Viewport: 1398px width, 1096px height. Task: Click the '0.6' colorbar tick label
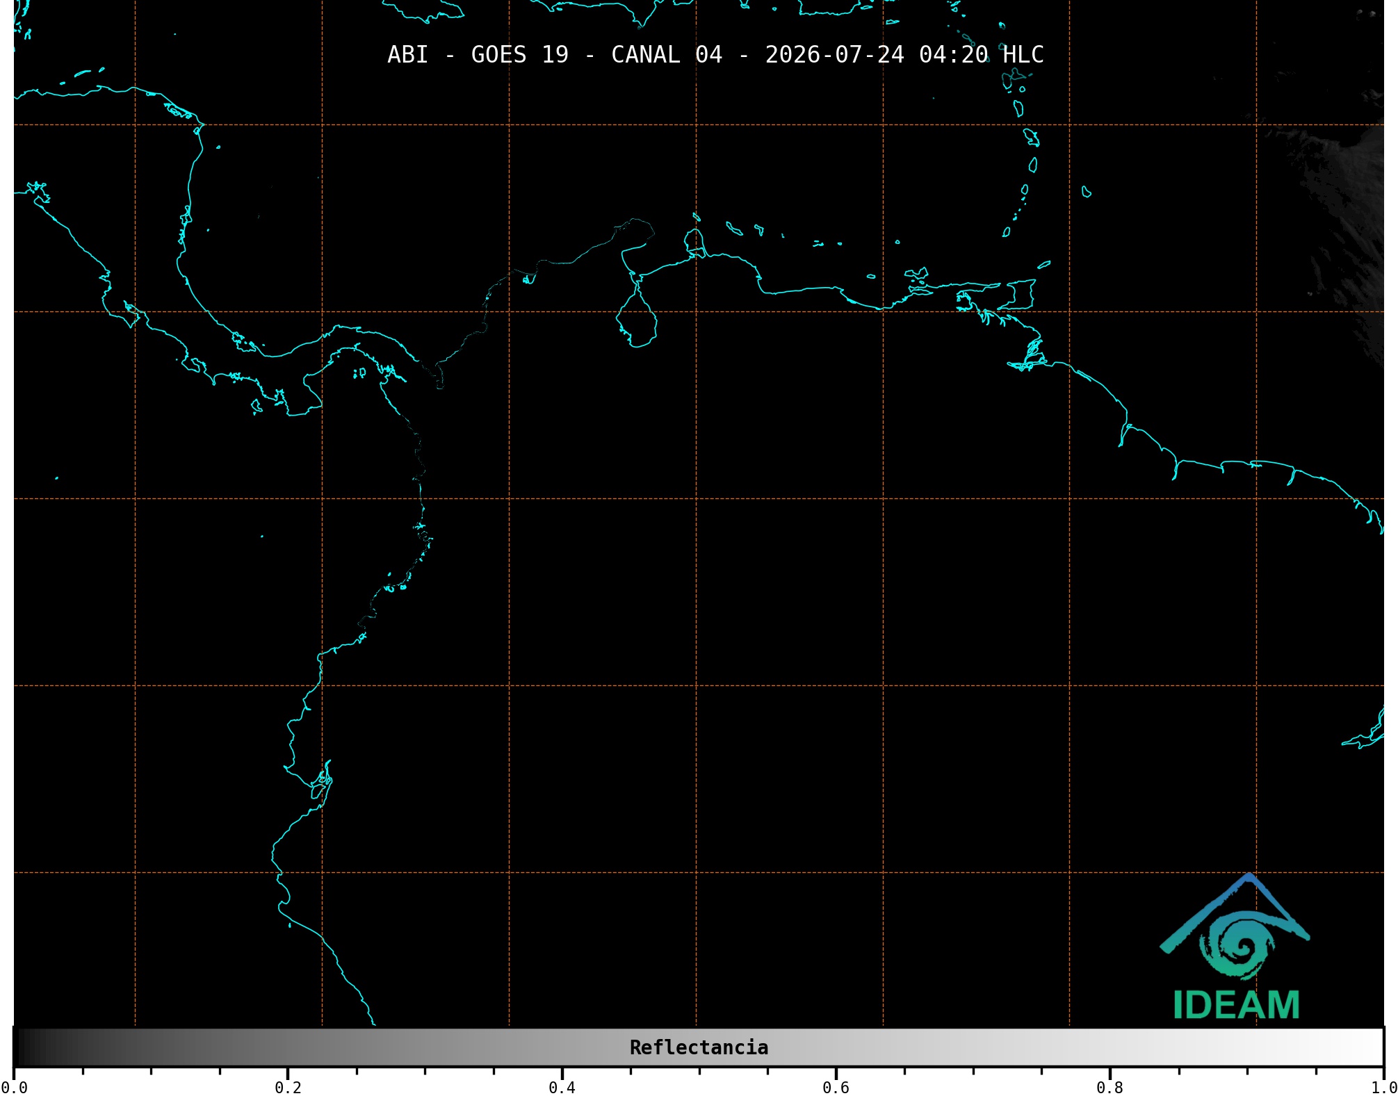pyautogui.click(x=836, y=1088)
